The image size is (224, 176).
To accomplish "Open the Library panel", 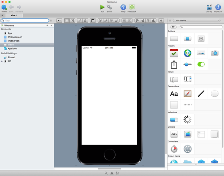I will click(209, 7).
